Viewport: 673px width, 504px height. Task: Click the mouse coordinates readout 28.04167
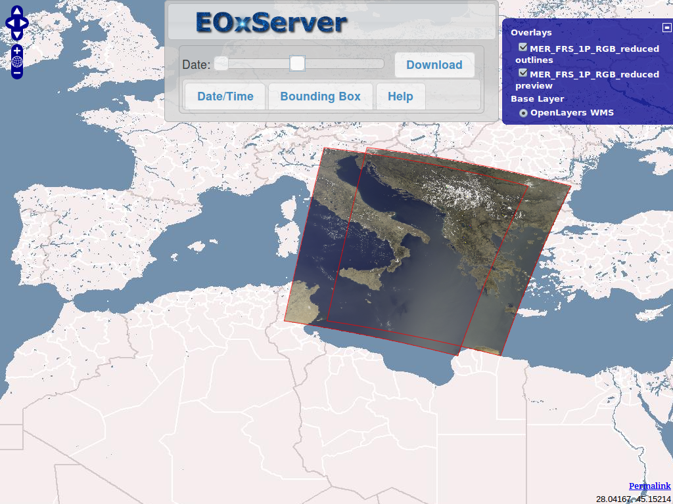(633, 499)
